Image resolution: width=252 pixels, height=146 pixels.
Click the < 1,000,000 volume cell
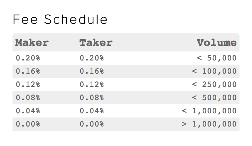click(x=209, y=111)
